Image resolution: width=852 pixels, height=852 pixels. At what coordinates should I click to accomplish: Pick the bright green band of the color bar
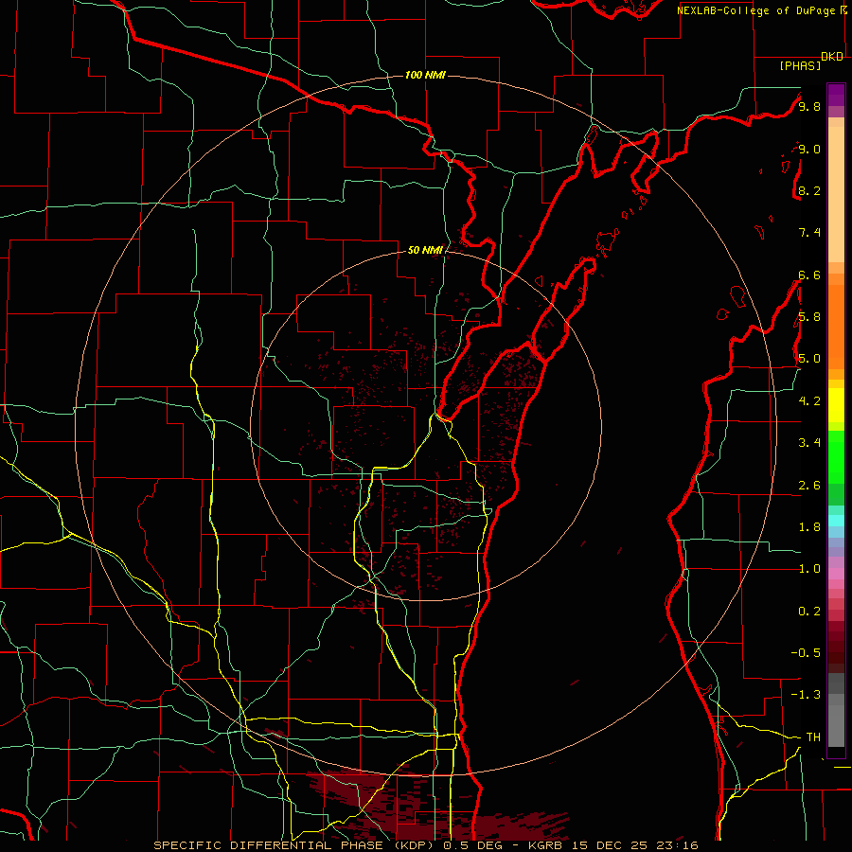coord(836,457)
